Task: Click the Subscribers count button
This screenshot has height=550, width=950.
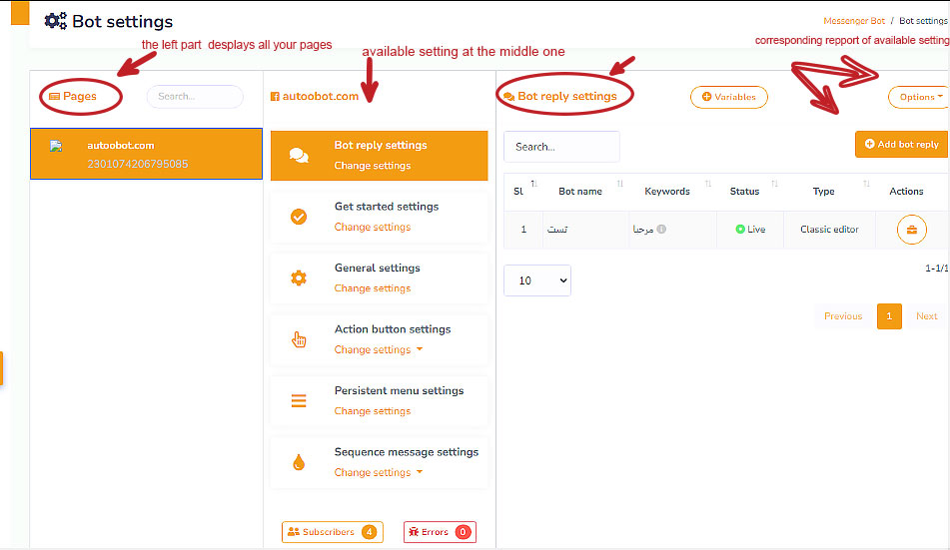Action: (x=332, y=532)
